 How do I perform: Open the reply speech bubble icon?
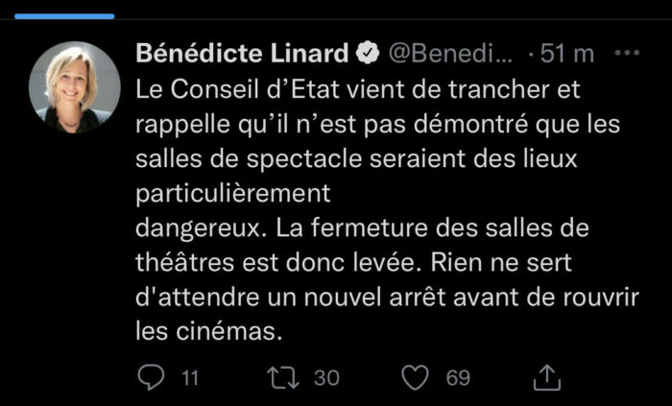coord(153,377)
